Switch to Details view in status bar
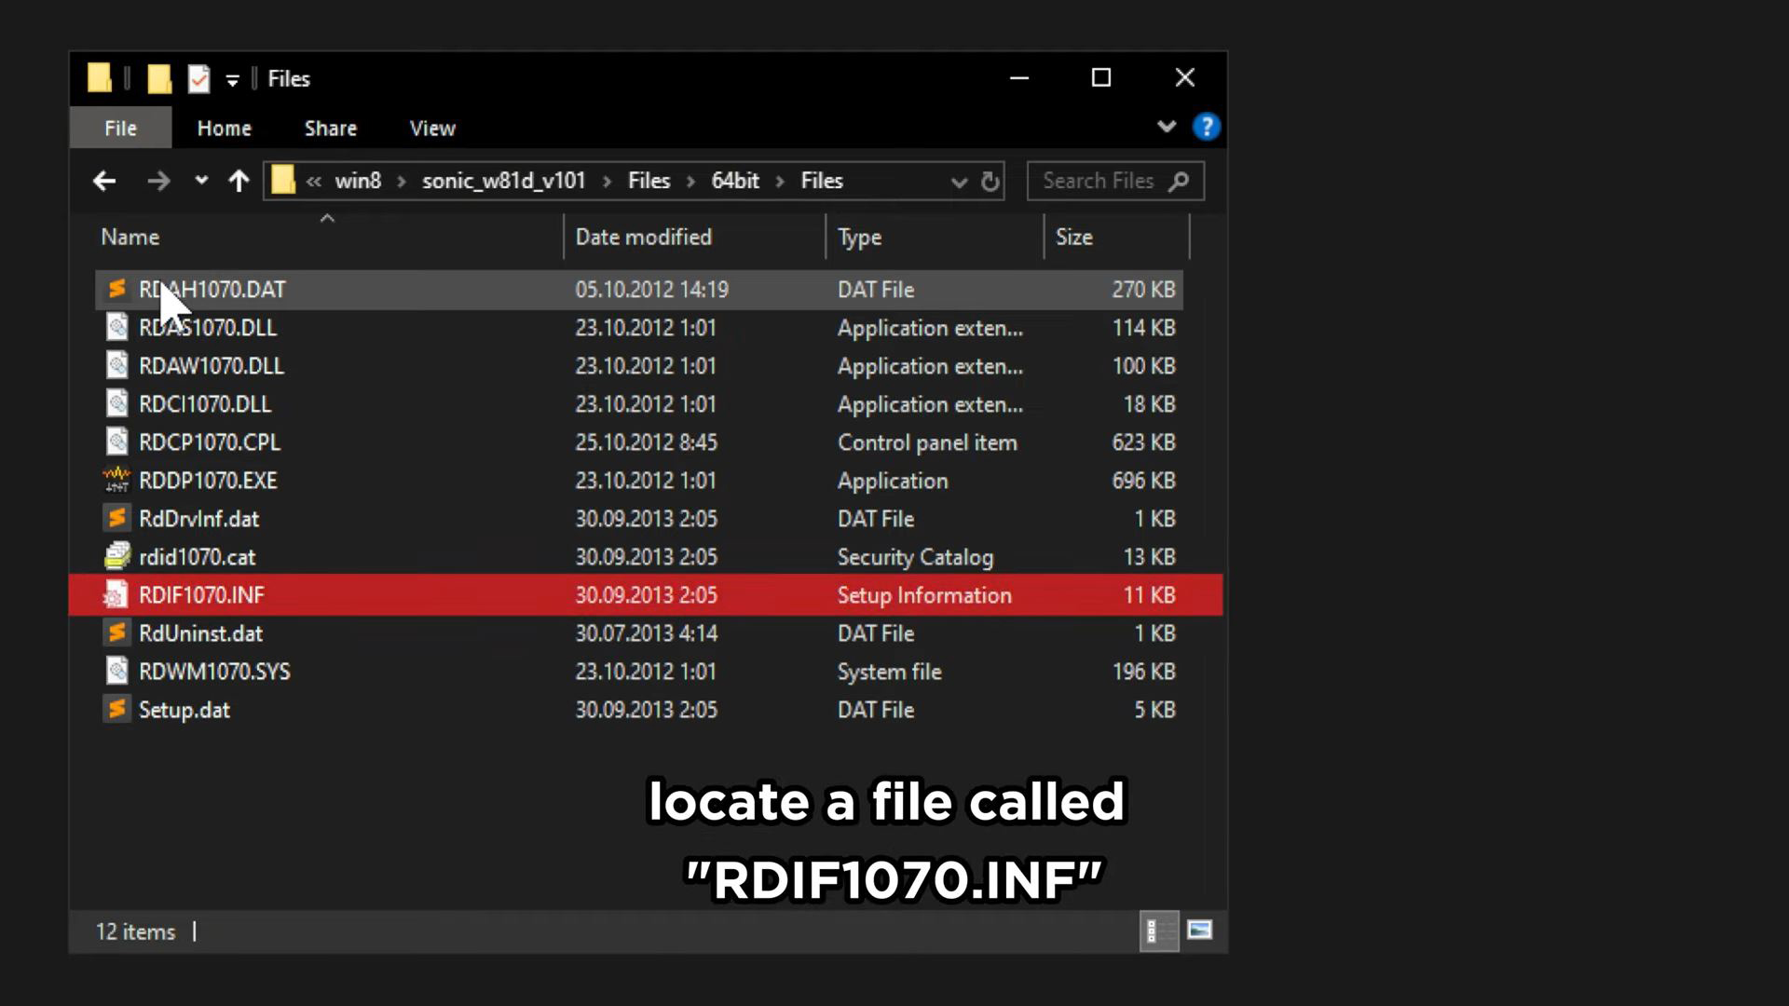The width and height of the screenshot is (1789, 1006). click(x=1159, y=931)
